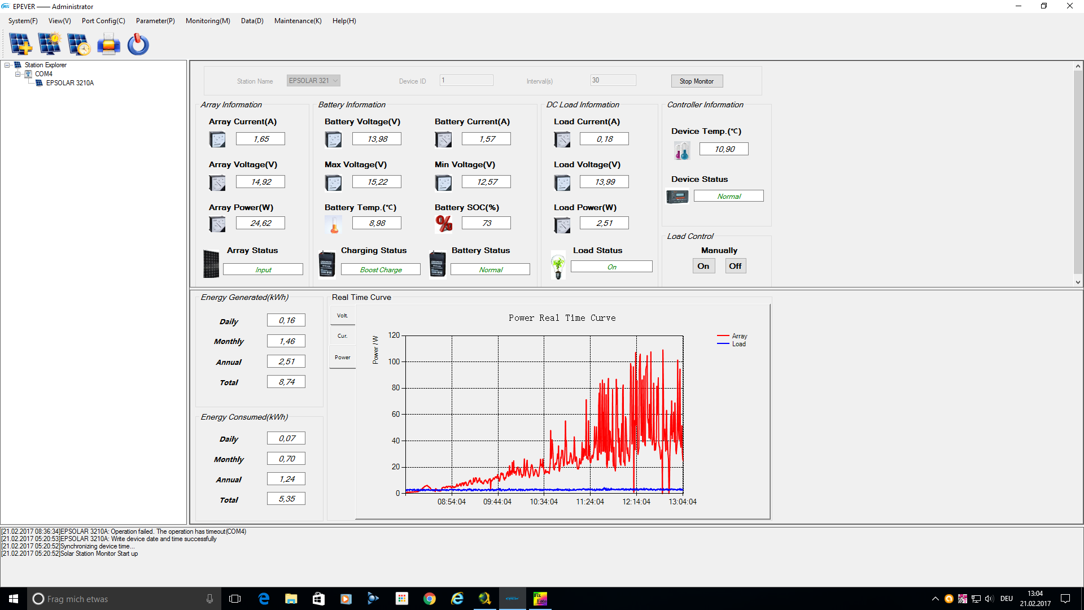
Task: Click the solar panel with clock toolbar icon
Action: tap(79, 44)
